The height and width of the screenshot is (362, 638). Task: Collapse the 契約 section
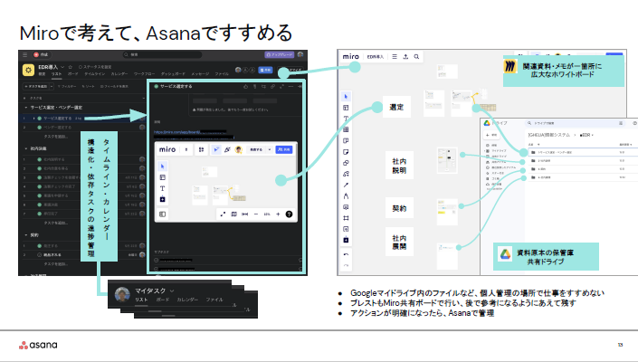coord(26,235)
